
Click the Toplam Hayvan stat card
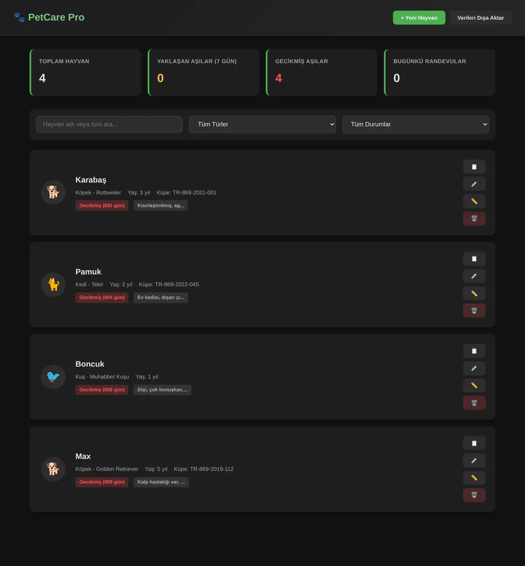(x=85, y=72)
